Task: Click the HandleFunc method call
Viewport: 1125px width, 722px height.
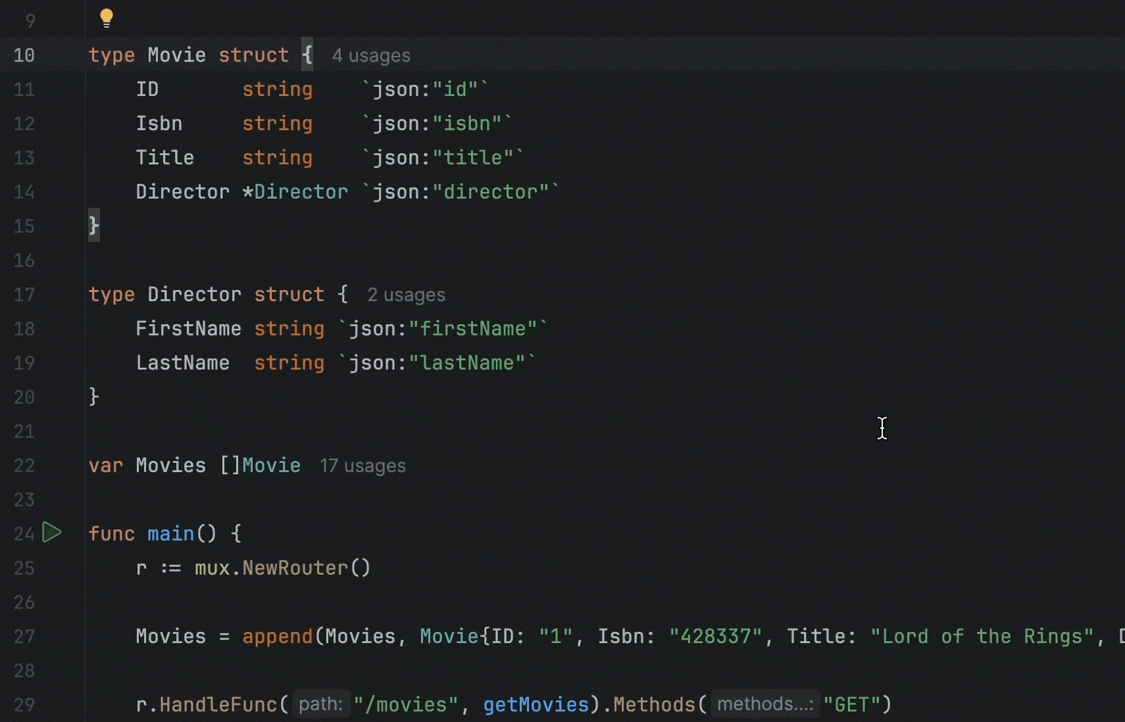Action: [x=218, y=705]
